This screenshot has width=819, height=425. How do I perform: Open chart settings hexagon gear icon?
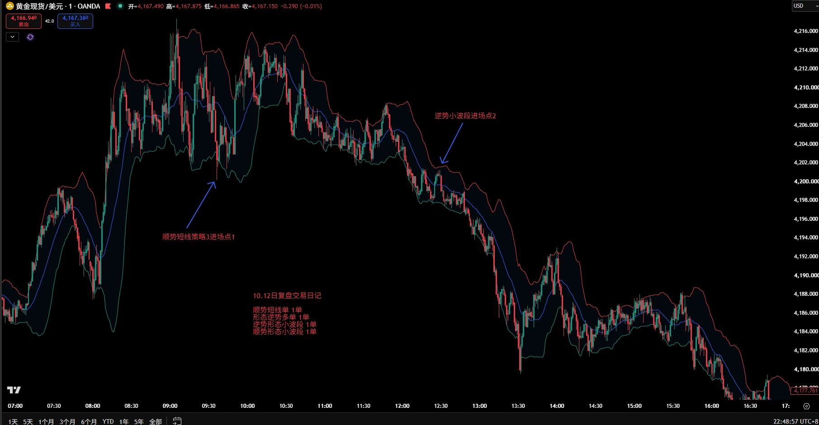click(x=806, y=406)
